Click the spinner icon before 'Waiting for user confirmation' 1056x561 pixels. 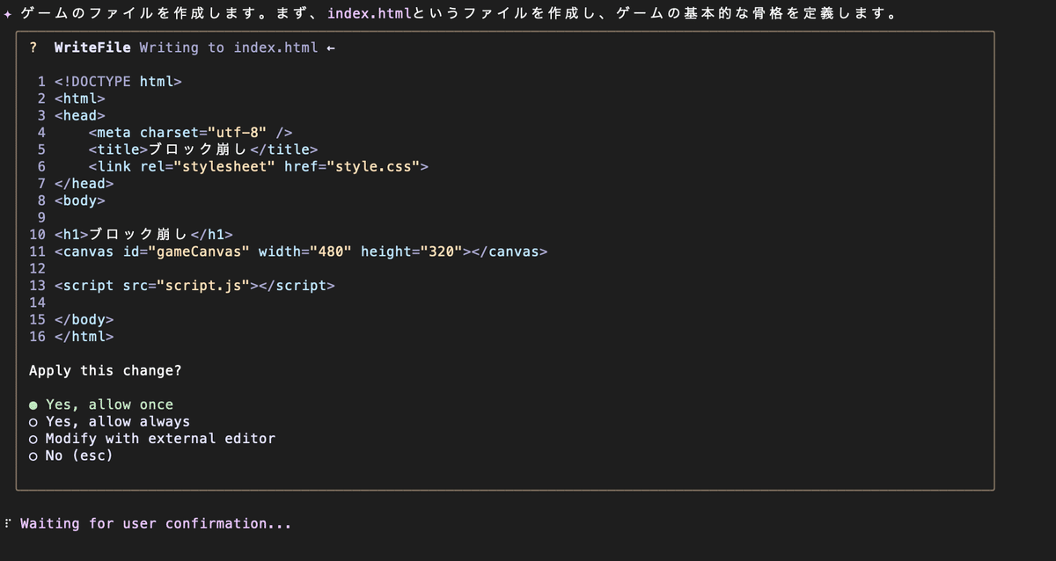[x=8, y=523]
